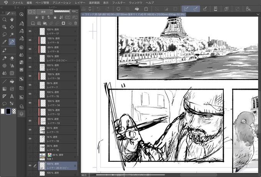The width and height of the screenshot is (261, 177).
Task: Create a new layer folder
Action: coord(45,23)
